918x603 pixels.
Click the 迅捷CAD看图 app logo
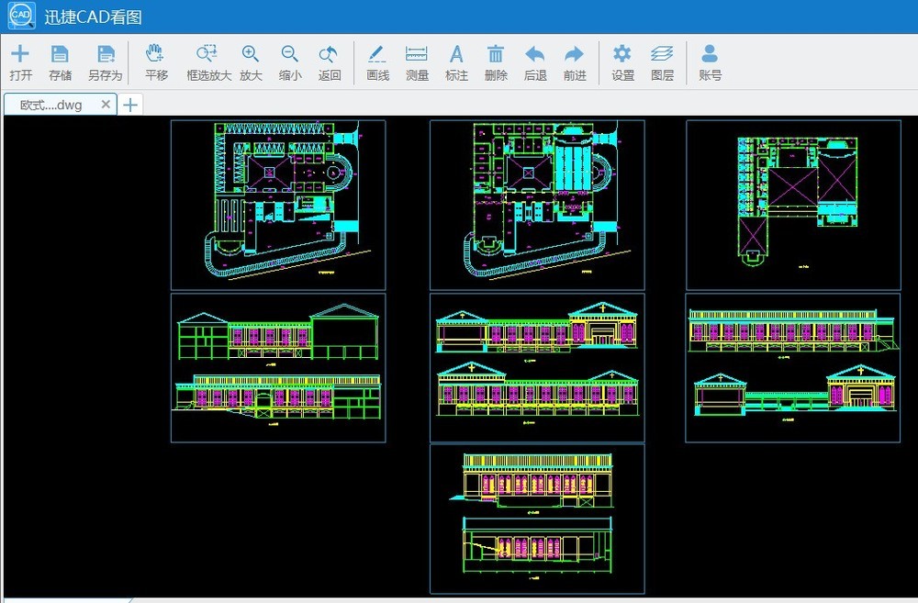(21, 16)
